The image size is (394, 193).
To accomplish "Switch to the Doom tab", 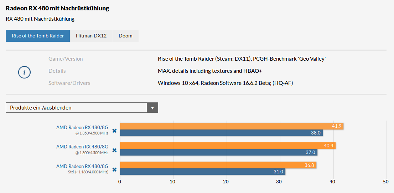I will pos(126,36).
